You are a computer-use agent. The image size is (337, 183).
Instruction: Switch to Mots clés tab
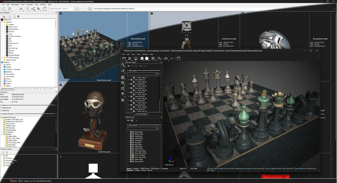click(38, 89)
